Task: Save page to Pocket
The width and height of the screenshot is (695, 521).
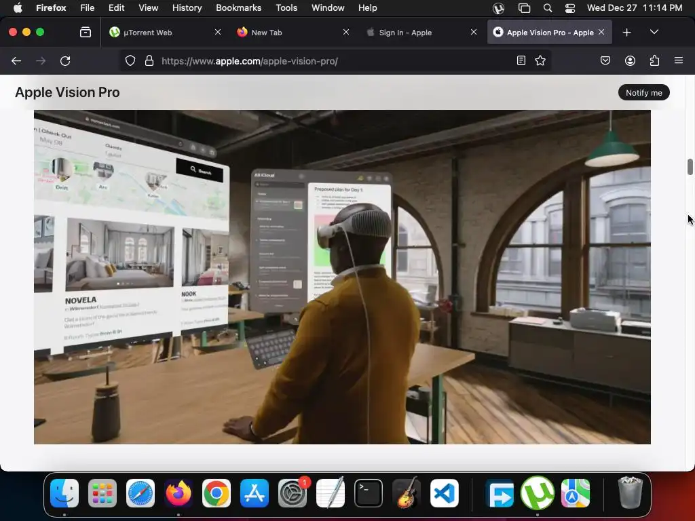Action: (605, 60)
